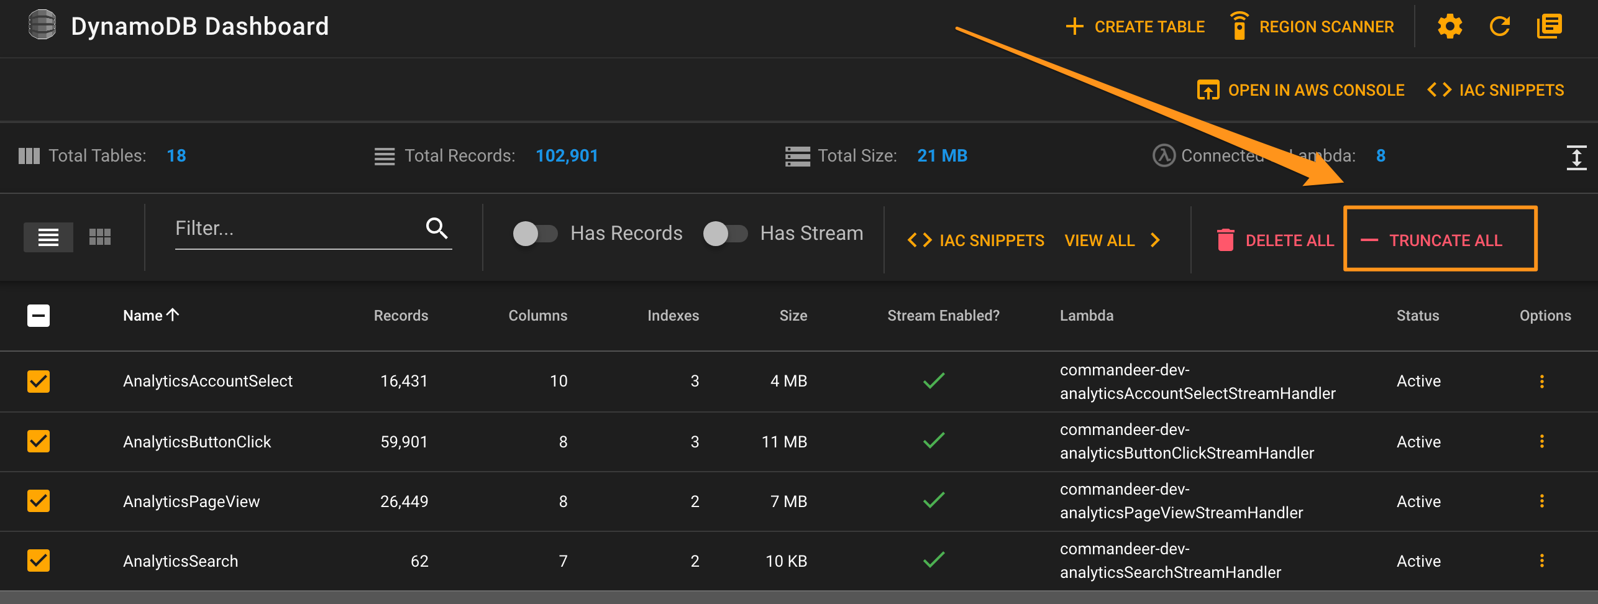Click the 59,901 records cell
This screenshot has width=1598, height=604.
(404, 442)
